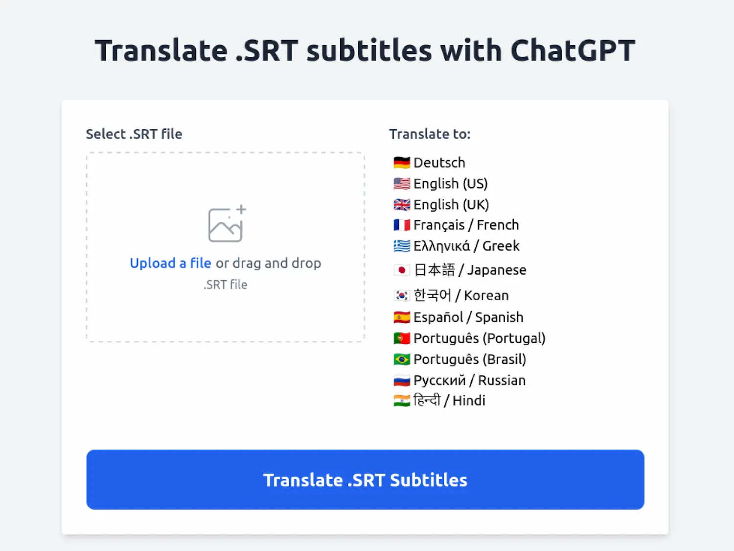Viewport: 734px width, 551px height.
Task: Select Deutsch as the target language
Action: coord(439,162)
